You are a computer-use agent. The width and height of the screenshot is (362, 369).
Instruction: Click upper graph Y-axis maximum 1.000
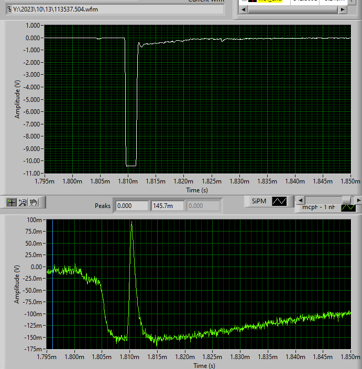pyautogui.click(x=33, y=26)
